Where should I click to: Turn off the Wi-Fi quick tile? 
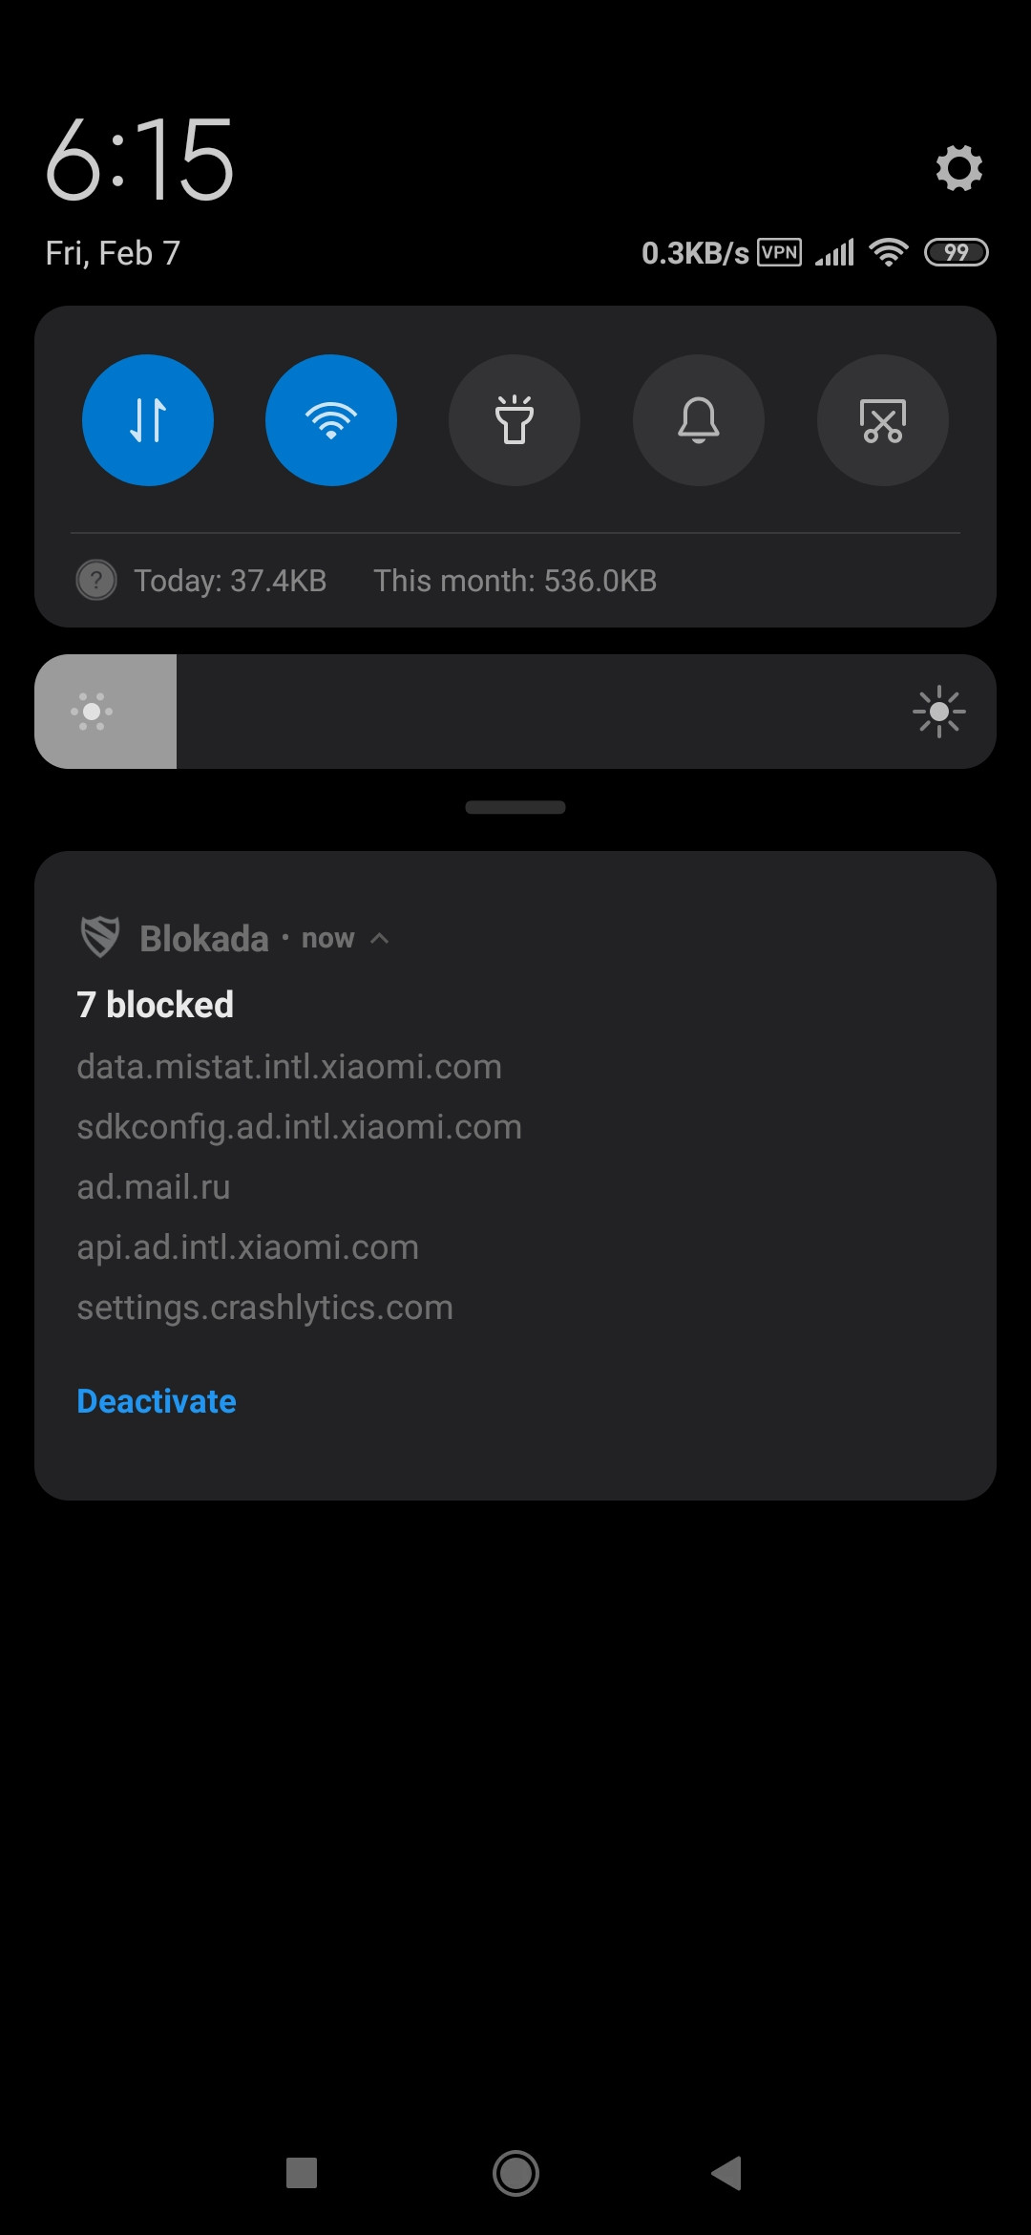pyautogui.click(x=331, y=420)
